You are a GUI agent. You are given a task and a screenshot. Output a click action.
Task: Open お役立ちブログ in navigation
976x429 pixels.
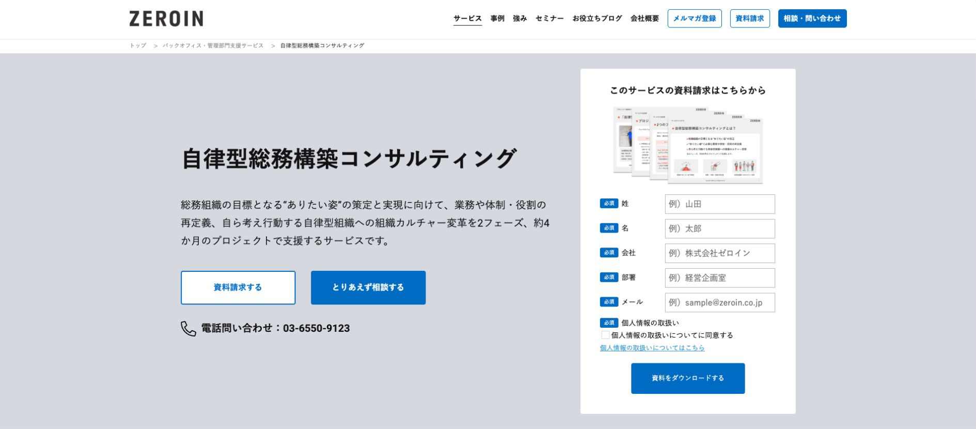[597, 19]
